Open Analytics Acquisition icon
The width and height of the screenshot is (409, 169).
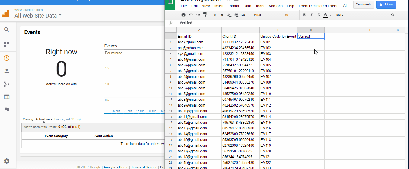tap(7, 84)
